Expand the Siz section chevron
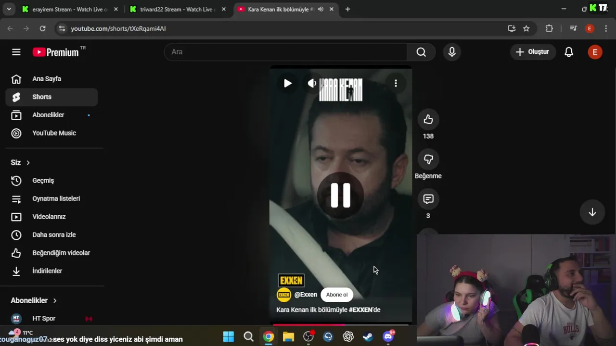 coord(28,162)
